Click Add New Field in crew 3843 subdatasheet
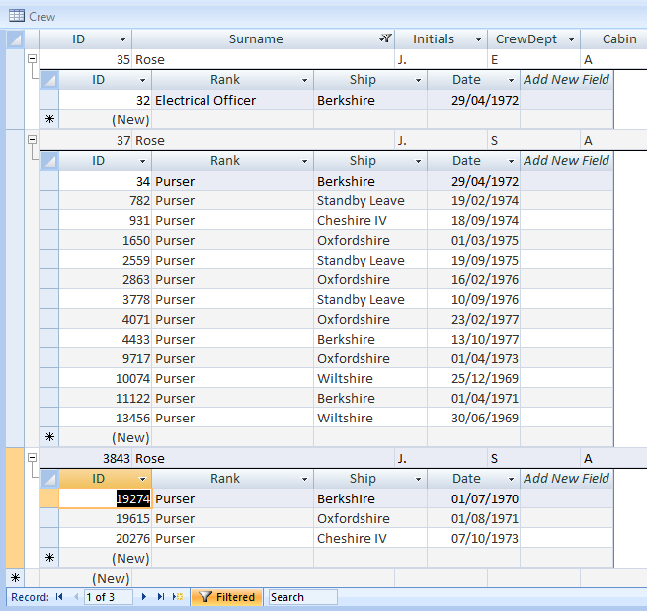This screenshot has width=647, height=611. pyautogui.click(x=566, y=479)
